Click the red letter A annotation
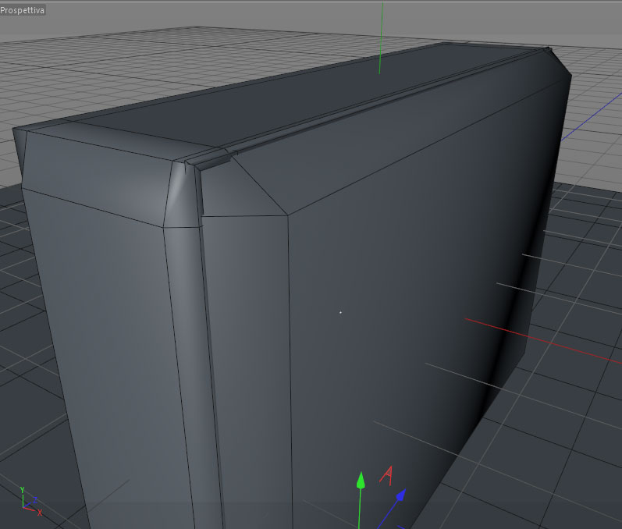622x529 pixels. 387,475
